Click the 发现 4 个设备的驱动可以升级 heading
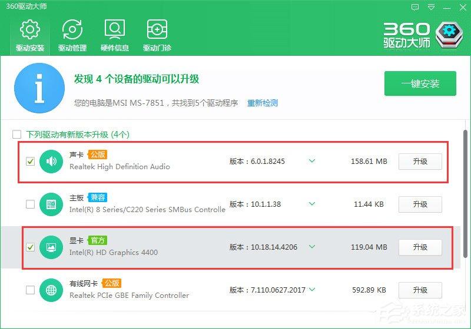The width and height of the screenshot is (471, 329). (x=137, y=79)
